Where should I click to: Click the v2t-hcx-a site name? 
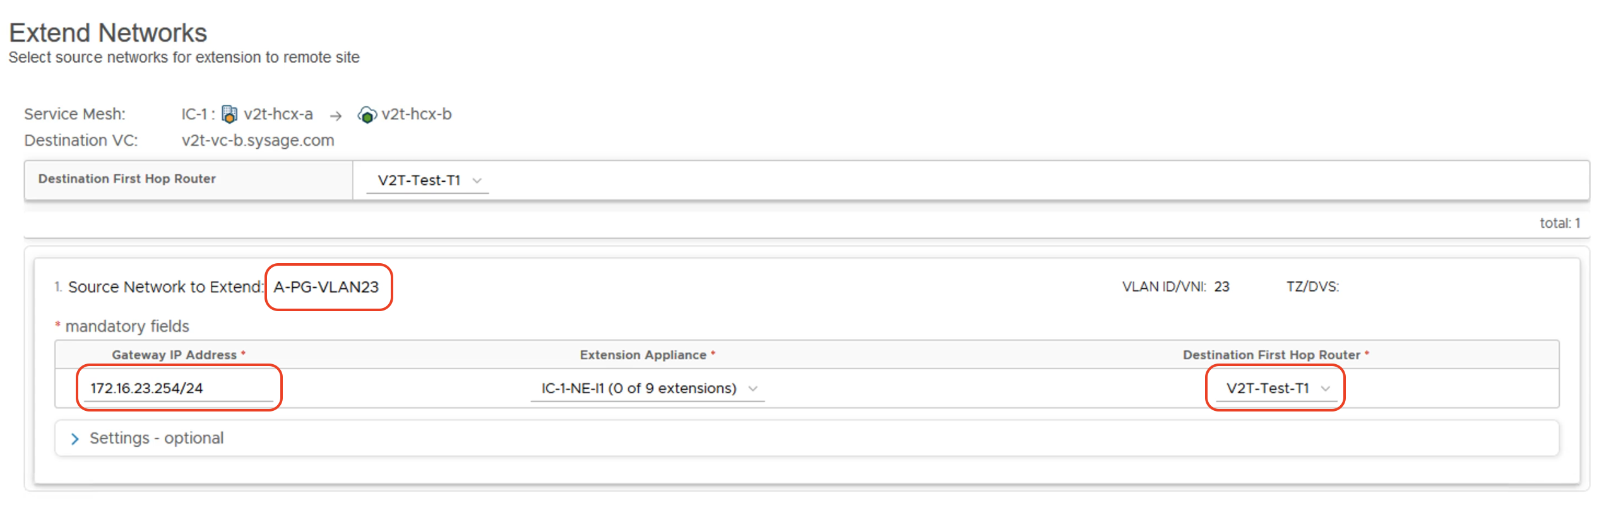(278, 114)
